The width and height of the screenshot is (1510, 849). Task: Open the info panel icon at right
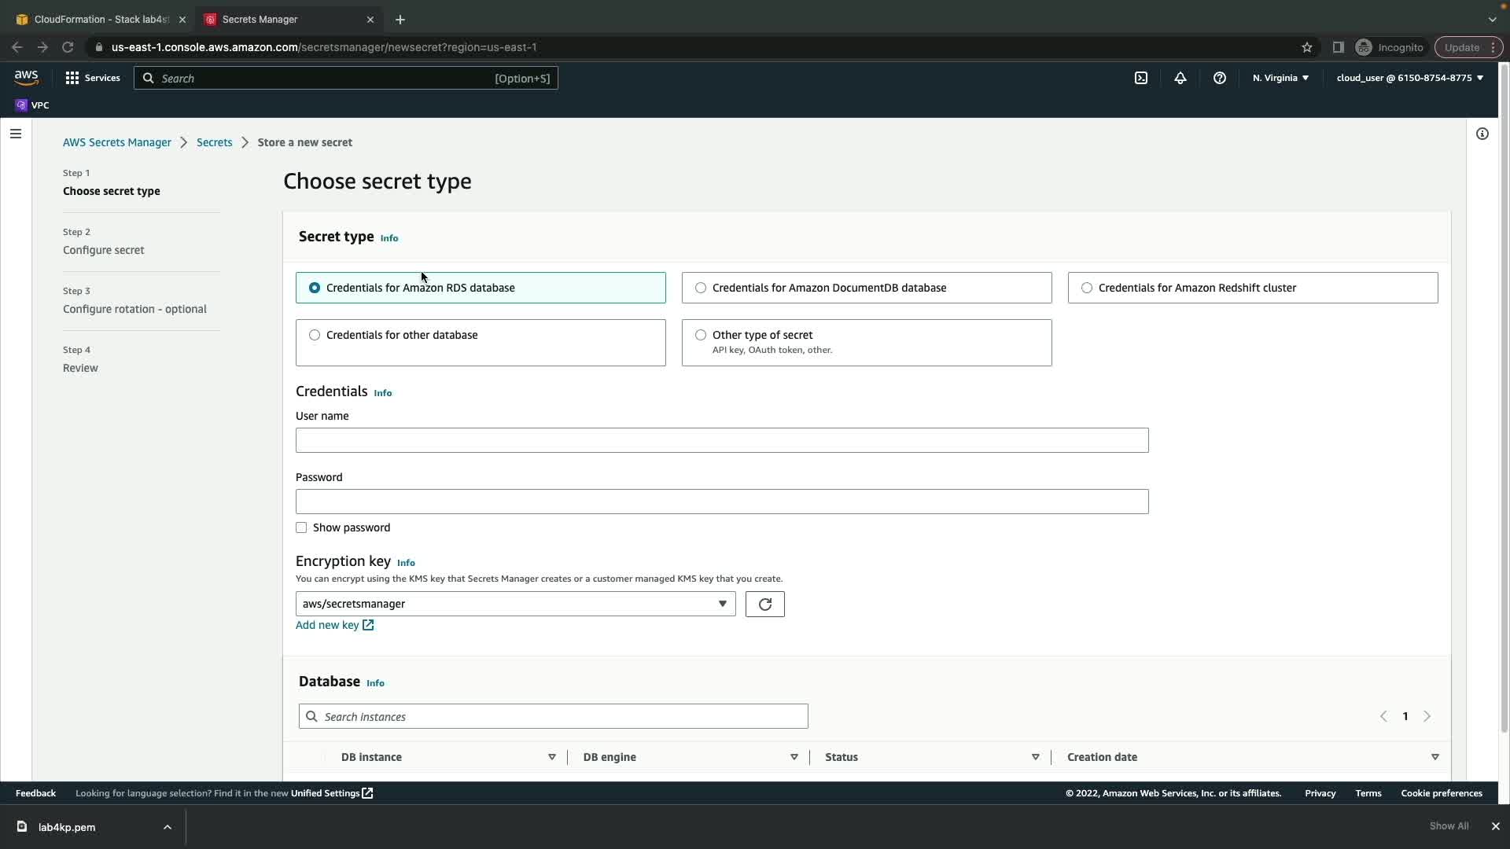[1482, 134]
